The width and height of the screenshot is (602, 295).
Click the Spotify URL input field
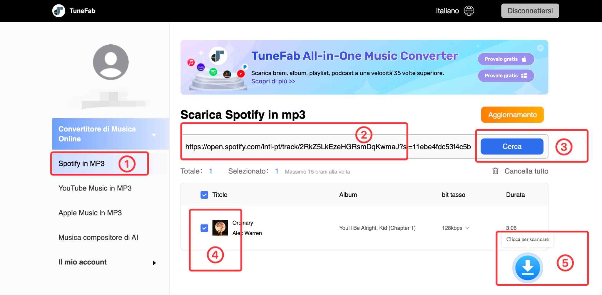[x=294, y=147]
